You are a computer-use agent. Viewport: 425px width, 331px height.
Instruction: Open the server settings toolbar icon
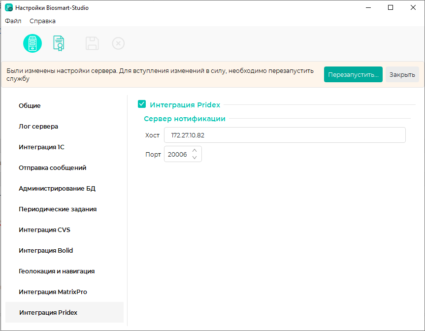33,43
